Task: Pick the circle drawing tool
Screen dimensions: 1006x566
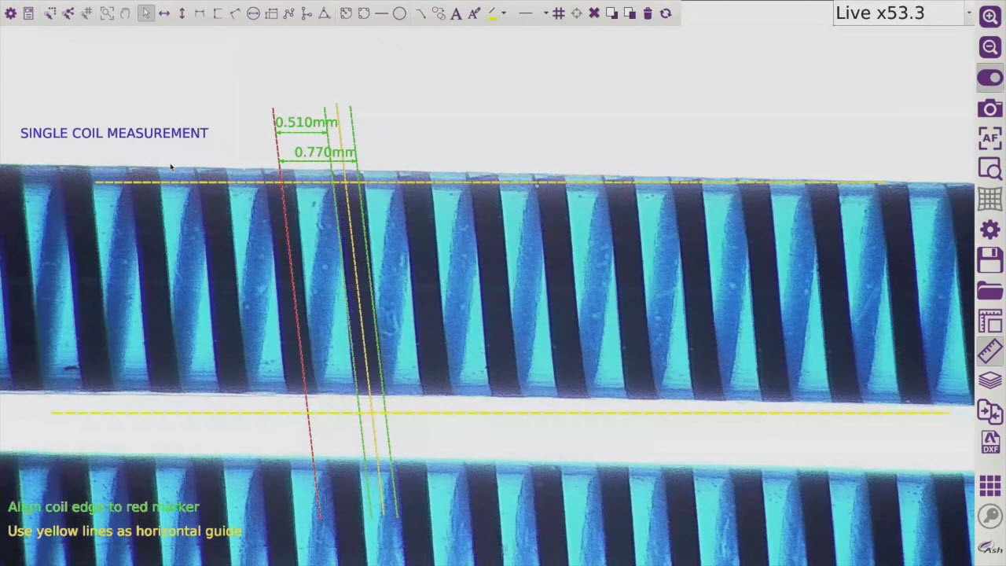Action: [399, 13]
